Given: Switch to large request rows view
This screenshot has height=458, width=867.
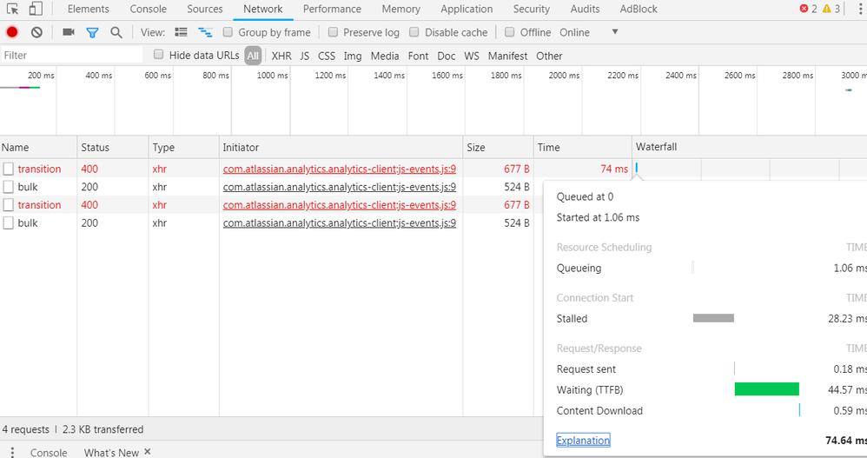Looking at the screenshot, I should point(181,32).
